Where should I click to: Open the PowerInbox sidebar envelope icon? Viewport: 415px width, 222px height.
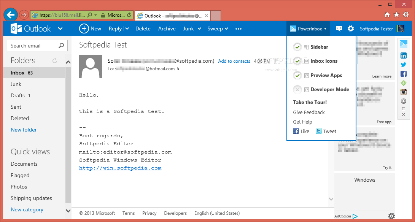click(x=403, y=44)
